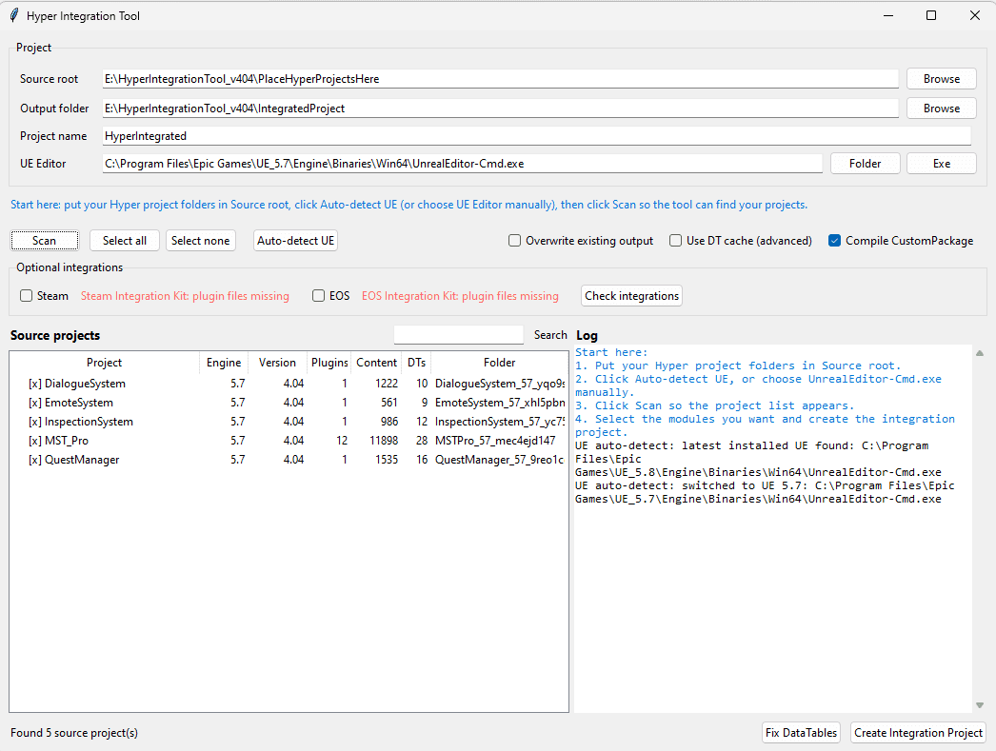
Task: Click the Log scrollbar up arrow
Action: [980, 353]
